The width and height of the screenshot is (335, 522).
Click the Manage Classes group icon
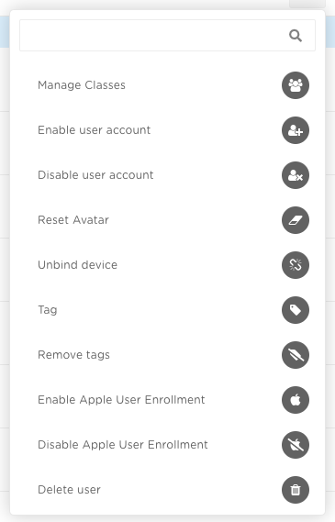pyautogui.click(x=296, y=85)
